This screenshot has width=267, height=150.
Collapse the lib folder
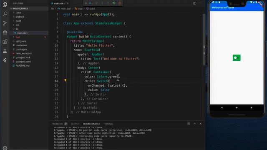coord(17,29)
